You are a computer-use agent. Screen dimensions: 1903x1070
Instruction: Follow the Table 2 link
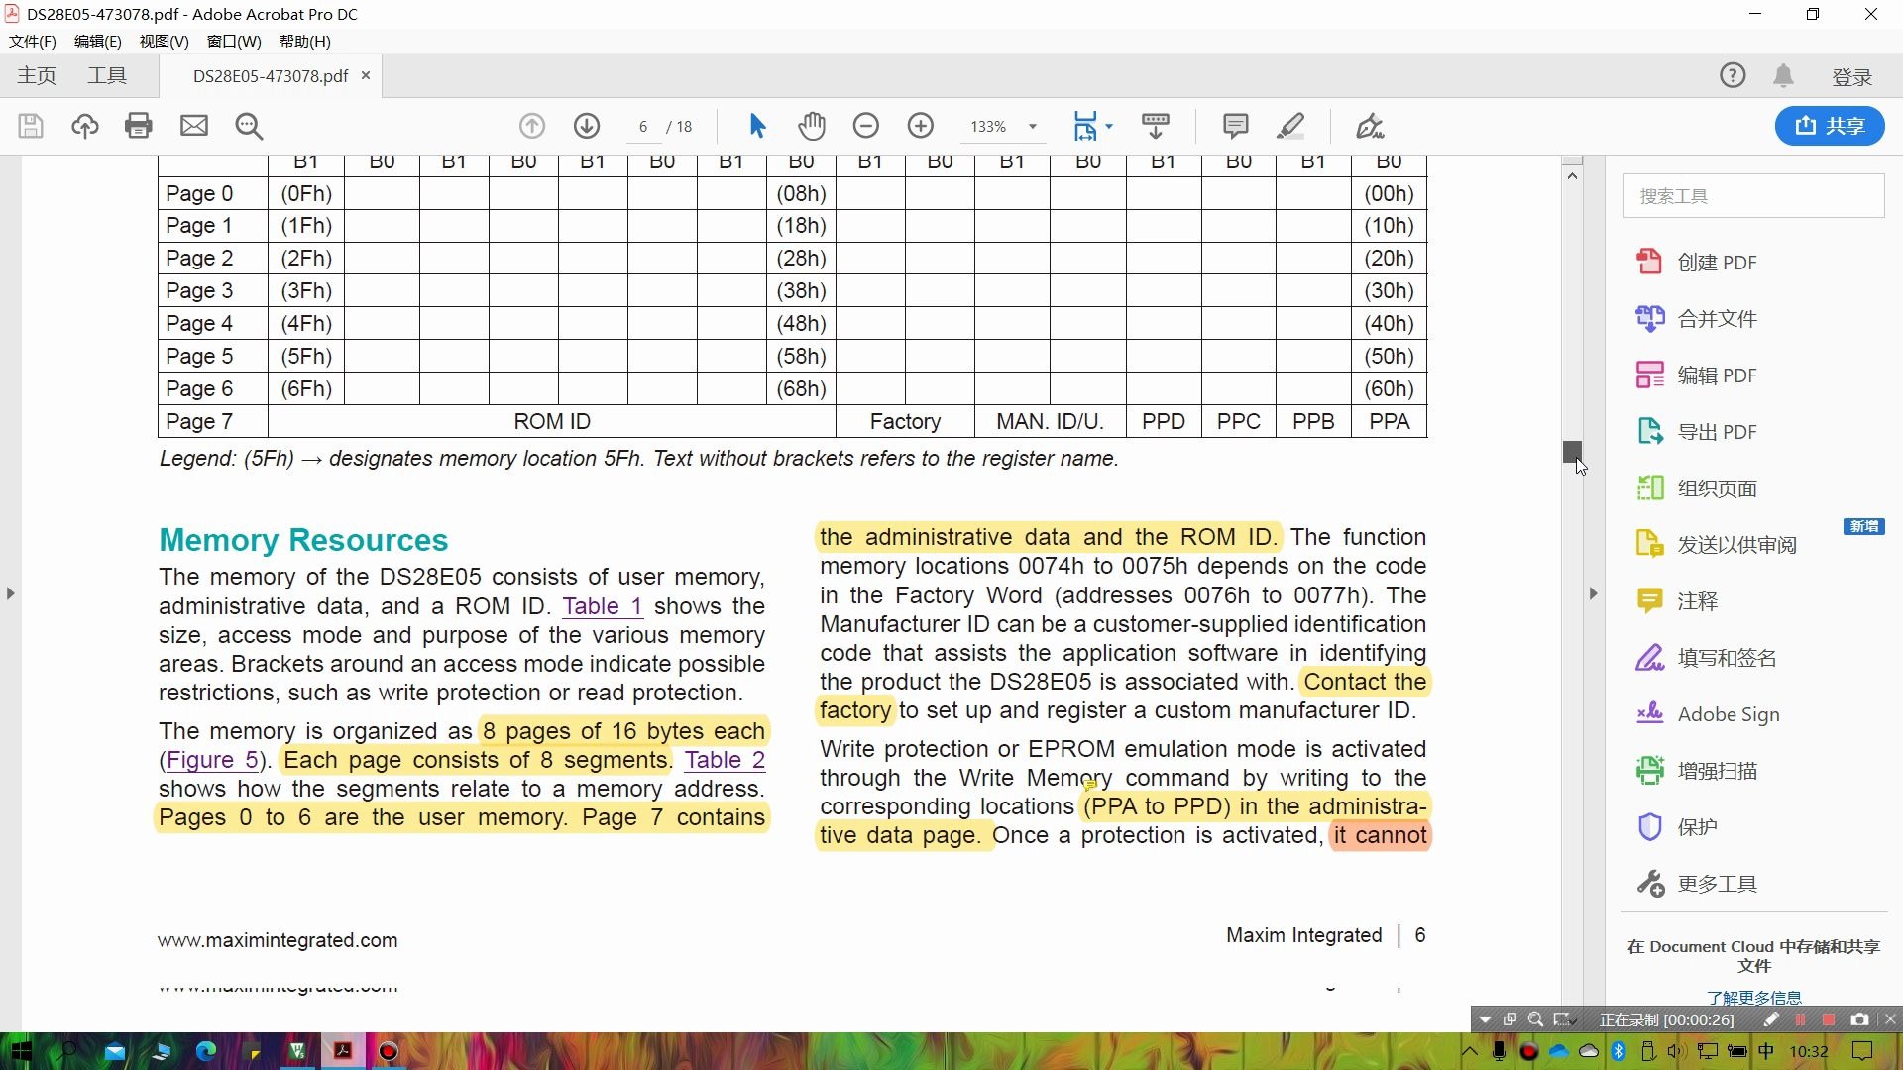pyautogui.click(x=725, y=760)
